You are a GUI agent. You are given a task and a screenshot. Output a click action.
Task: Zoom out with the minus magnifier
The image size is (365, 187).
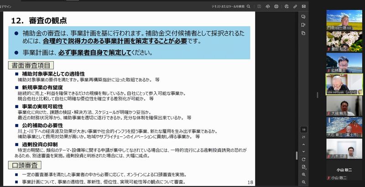tap(303, 182)
